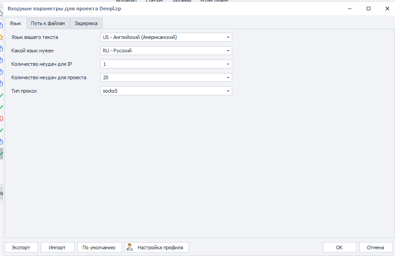Click the 'Тип прокси' label
This screenshot has height=256, width=395.
click(x=24, y=91)
